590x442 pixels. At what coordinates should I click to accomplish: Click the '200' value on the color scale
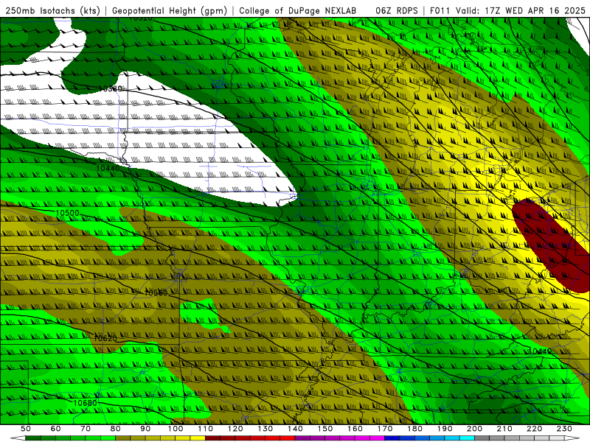click(474, 429)
